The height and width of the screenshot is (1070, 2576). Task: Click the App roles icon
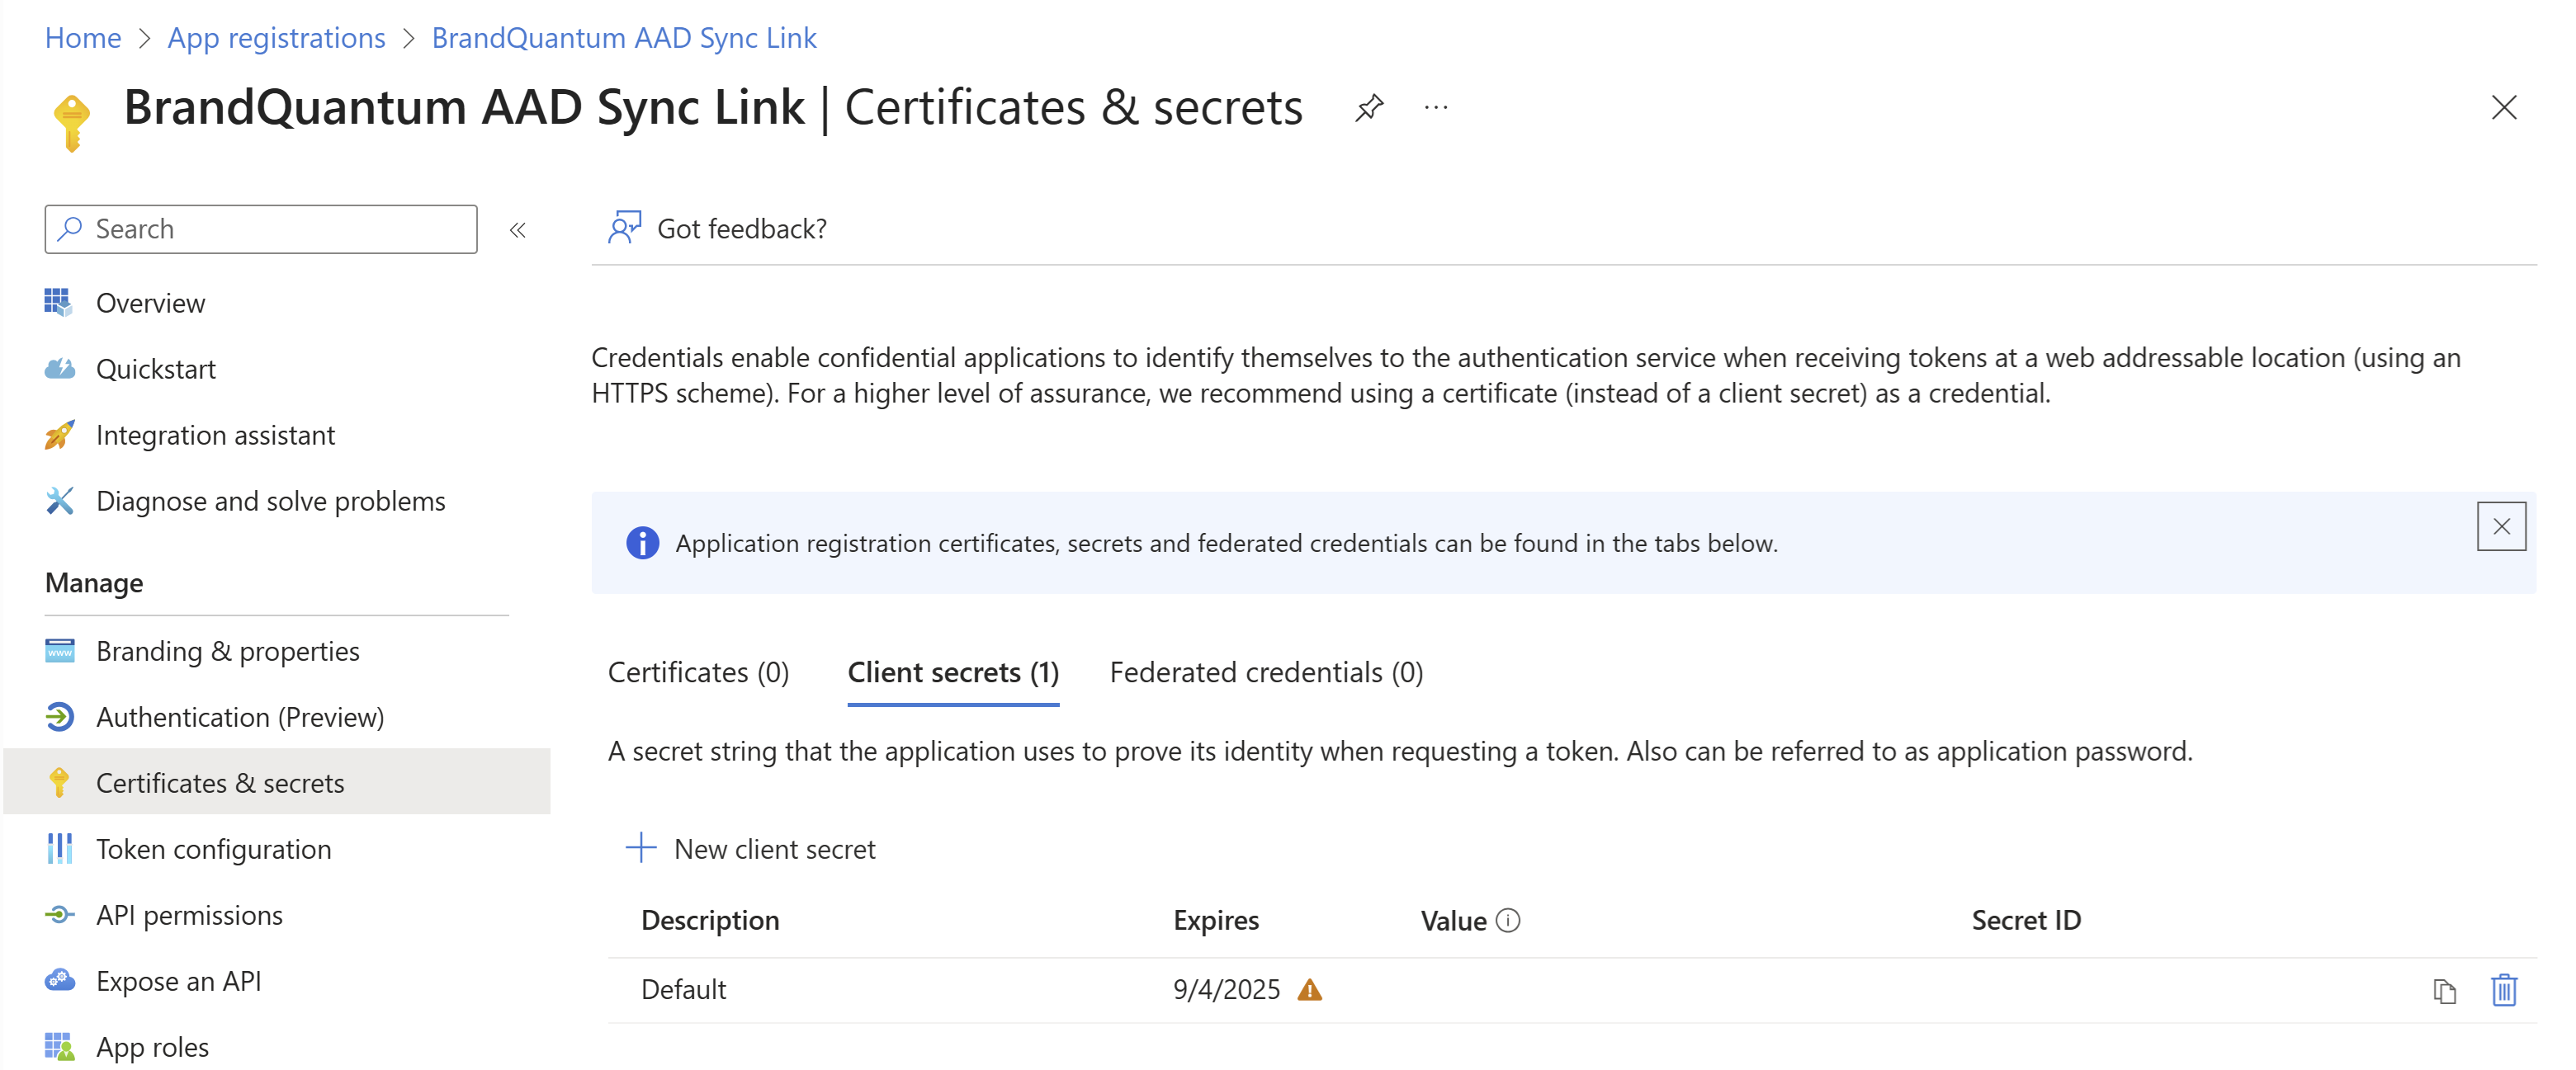(59, 1046)
